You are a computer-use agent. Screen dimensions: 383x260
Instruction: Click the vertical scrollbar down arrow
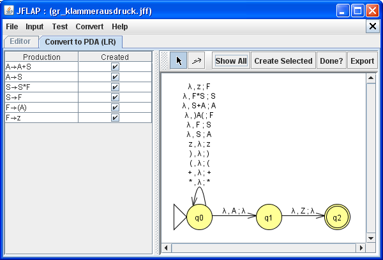(371, 237)
